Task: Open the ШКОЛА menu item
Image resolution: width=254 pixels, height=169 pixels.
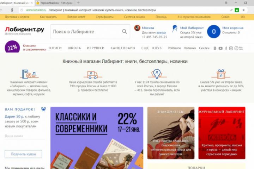Action: tap(74, 48)
